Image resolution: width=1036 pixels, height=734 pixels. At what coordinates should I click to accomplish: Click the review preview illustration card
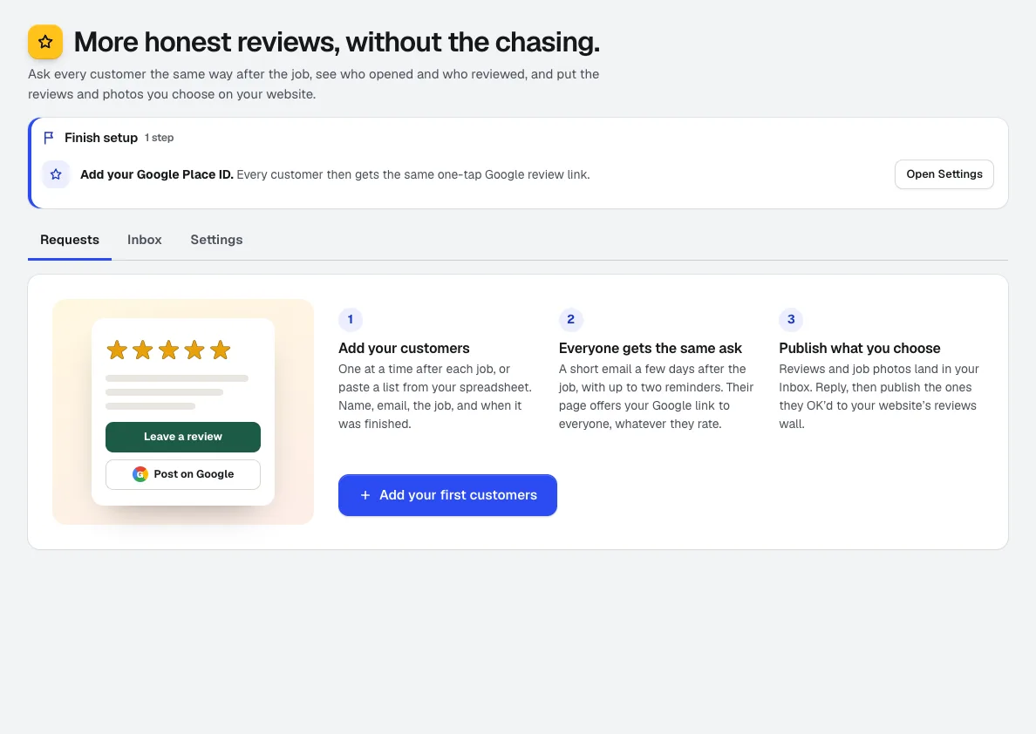pyautogui.click(x=183, y=411)
